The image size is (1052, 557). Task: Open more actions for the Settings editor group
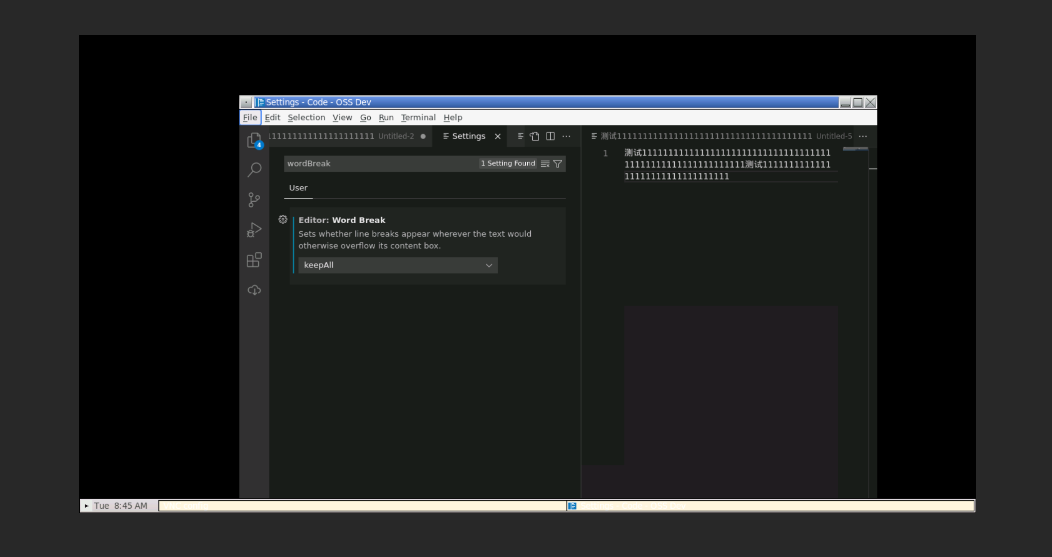(566, 136)
